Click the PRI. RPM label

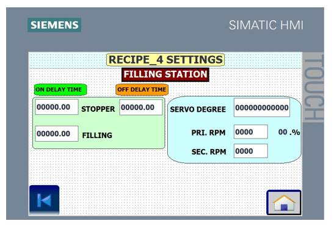tap(208, 133)
